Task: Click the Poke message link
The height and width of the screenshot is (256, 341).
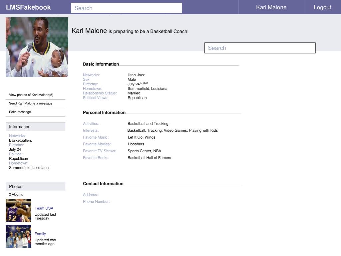Action: pyautogui.click(x=20, y=112)
